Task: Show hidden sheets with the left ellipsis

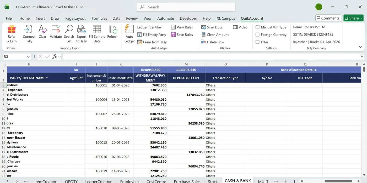Action: pos(26,181)
